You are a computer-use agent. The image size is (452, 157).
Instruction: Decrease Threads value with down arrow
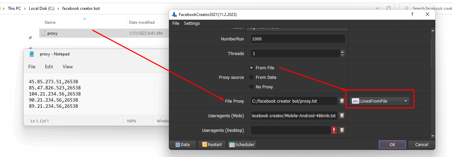point(342,55)
